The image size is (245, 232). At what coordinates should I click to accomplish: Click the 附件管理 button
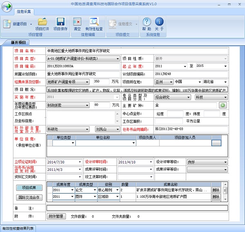point(56,216)
